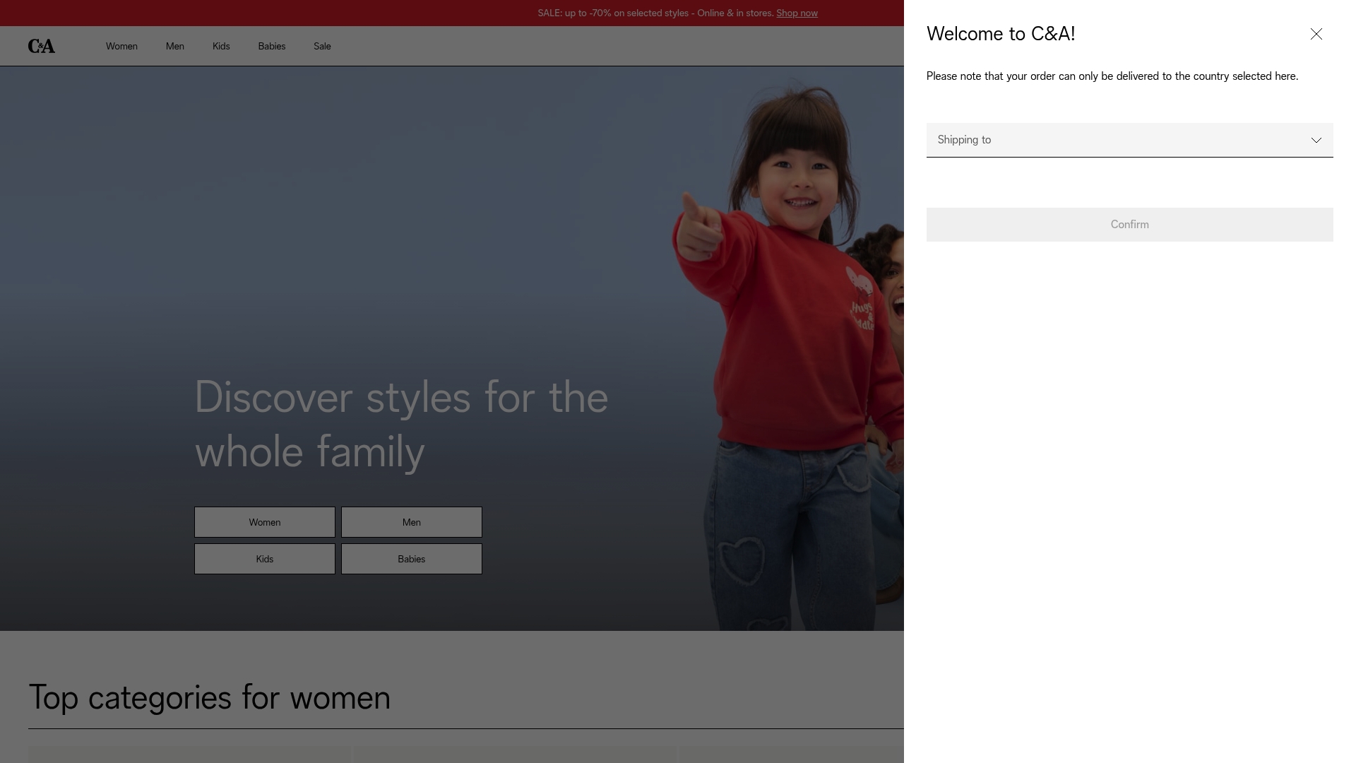Open the Kids menu in the navigation bar
The image size is (1356, 763).
220,46
